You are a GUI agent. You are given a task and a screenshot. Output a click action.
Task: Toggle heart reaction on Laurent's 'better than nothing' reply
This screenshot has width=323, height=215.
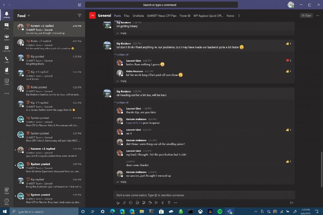point(288,61)
